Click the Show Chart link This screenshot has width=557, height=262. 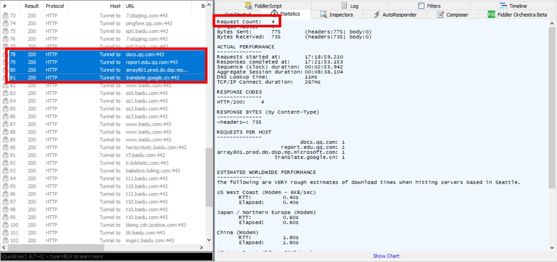[386, 256]
